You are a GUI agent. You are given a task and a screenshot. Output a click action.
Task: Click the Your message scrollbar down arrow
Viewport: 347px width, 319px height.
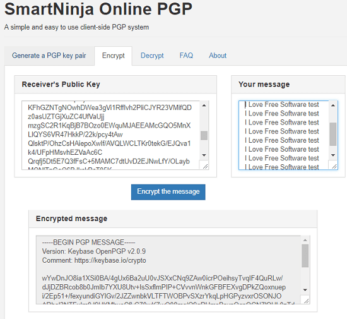point(333,155)
